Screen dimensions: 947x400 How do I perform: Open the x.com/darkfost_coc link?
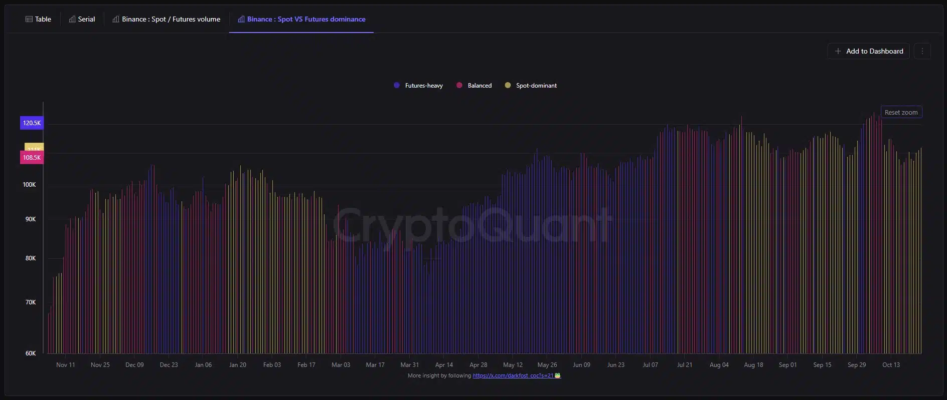513,375
